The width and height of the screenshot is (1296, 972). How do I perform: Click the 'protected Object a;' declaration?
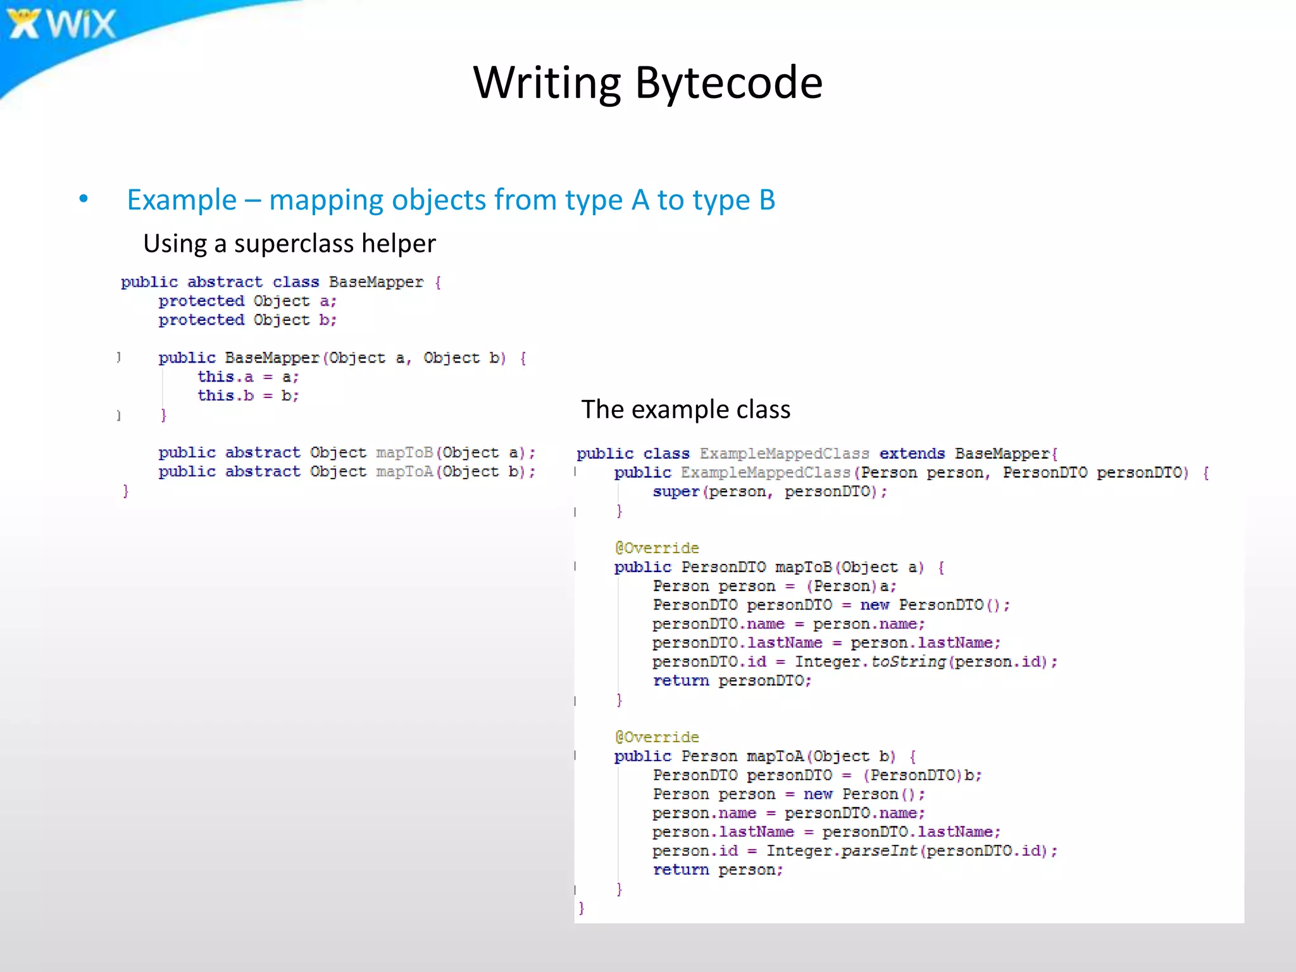coord(247,301)
